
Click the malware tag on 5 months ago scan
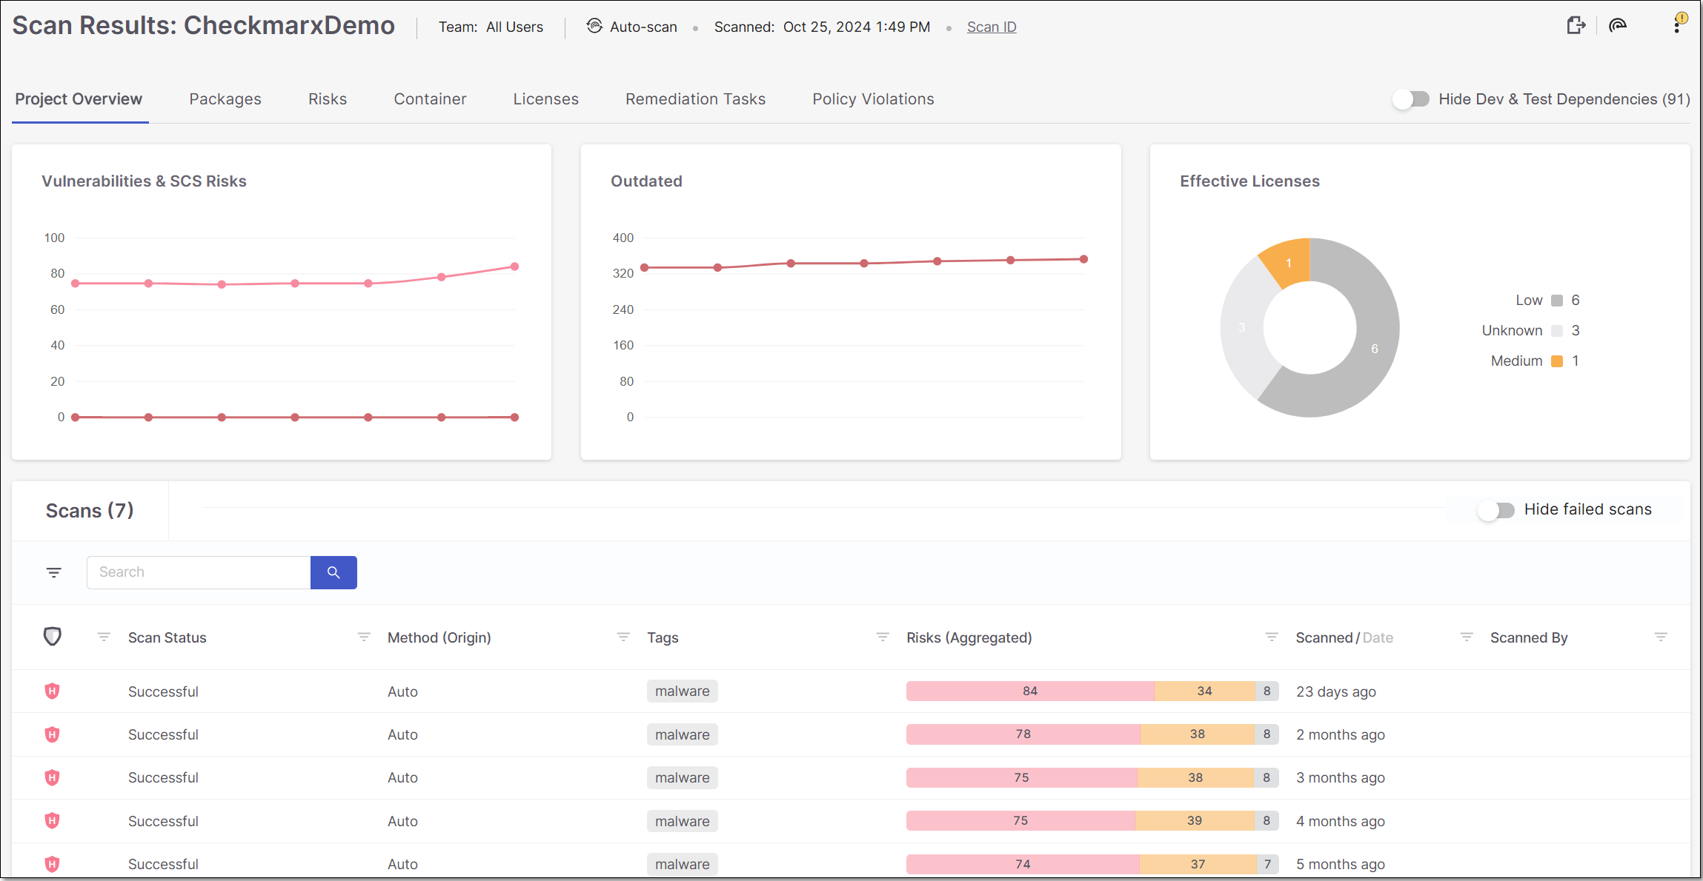pyautogui.click(x=682, y=864)
